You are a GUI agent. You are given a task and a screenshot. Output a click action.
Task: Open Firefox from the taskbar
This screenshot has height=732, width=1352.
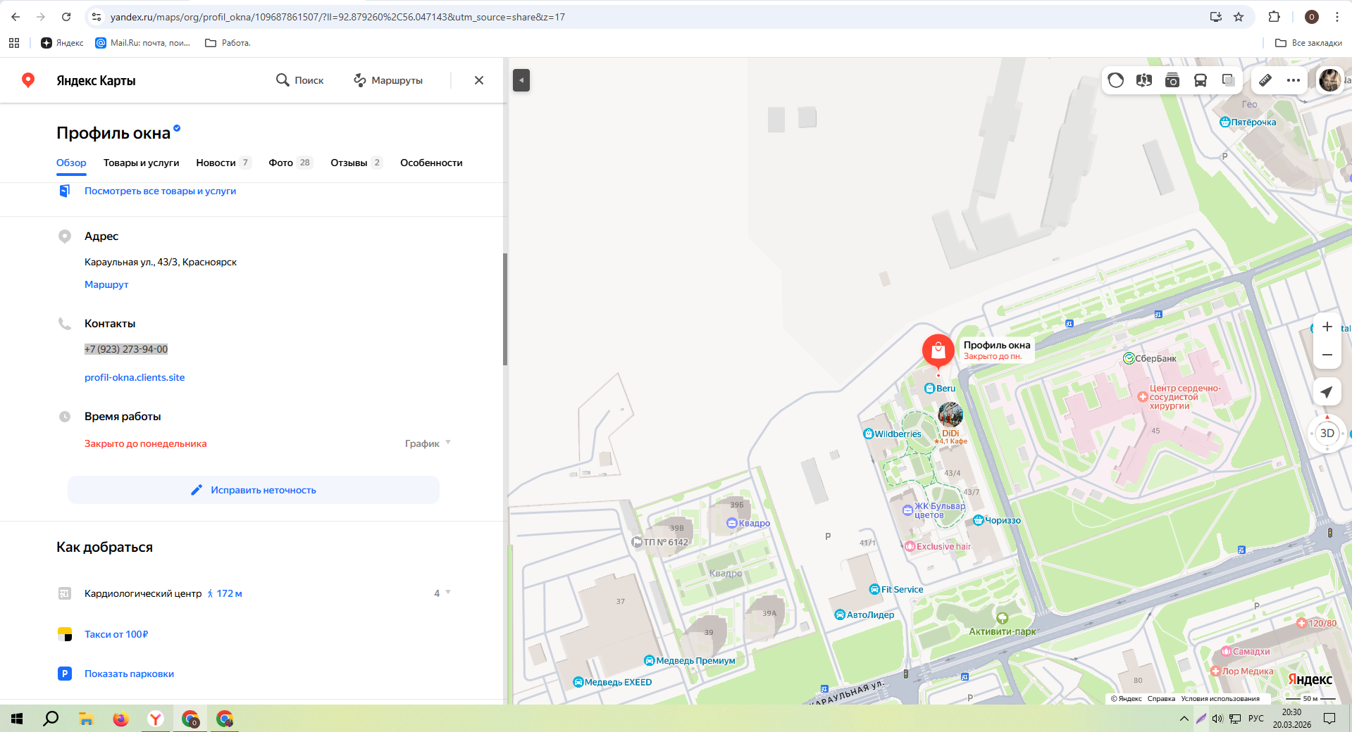coord(120,719)
